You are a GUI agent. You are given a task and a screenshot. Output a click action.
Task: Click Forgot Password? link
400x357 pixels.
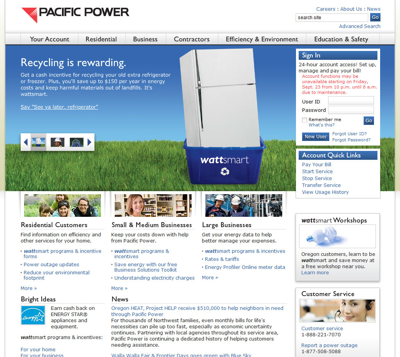tap(351, 140)
